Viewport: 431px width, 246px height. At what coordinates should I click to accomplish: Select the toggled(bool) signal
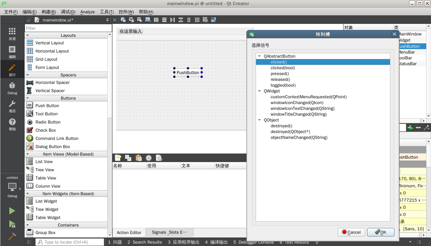[283, 85]
